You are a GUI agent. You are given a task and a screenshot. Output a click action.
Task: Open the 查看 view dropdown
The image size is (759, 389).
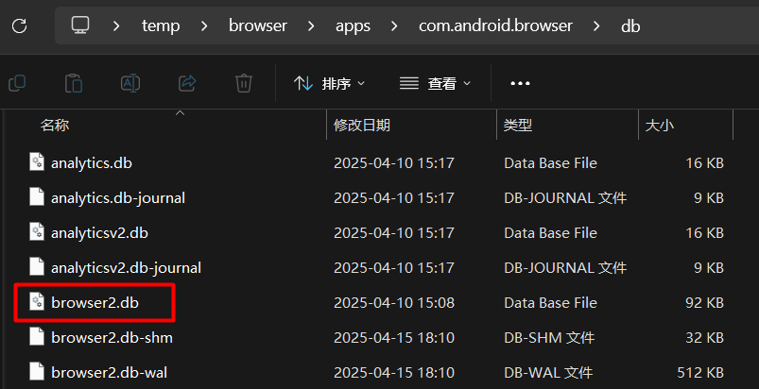point(435,84)
